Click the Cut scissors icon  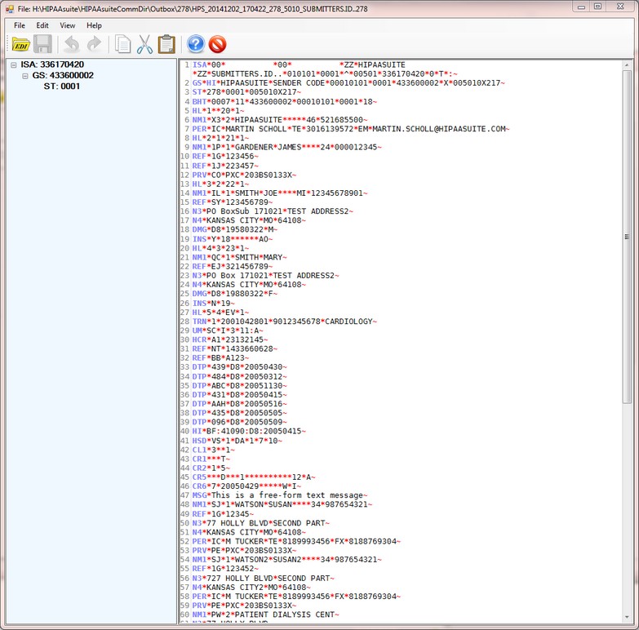click(x=144, y=44)
